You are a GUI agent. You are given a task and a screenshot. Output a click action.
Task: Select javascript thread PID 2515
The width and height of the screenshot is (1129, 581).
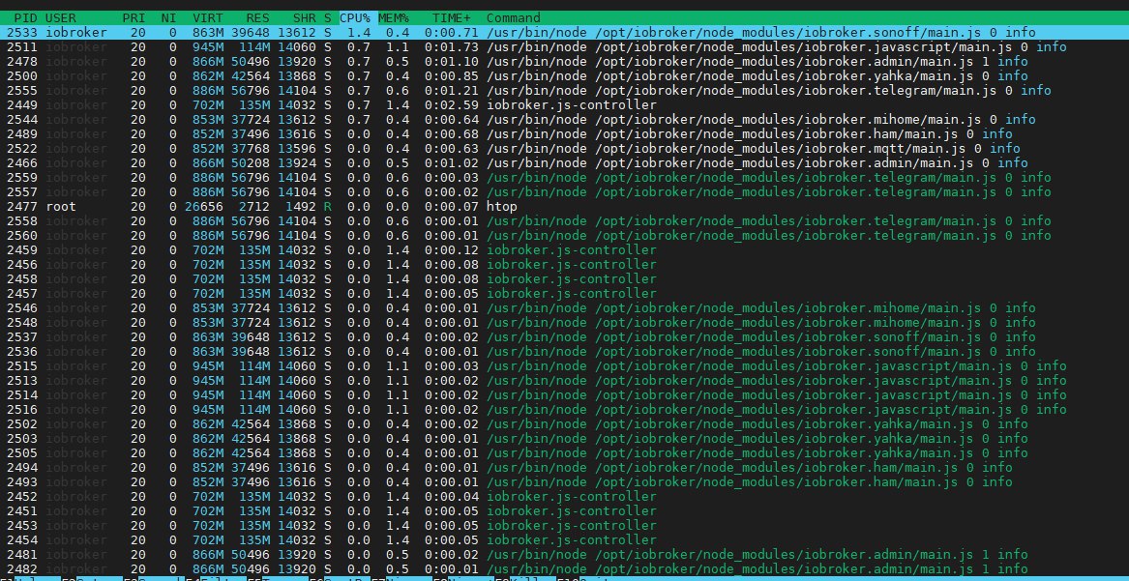(x=565, y=366)
